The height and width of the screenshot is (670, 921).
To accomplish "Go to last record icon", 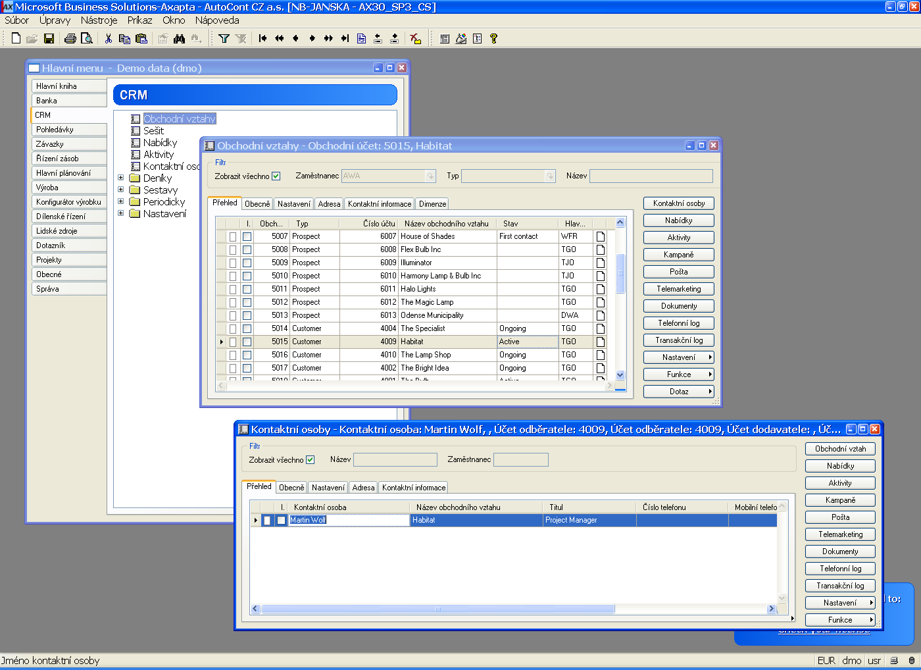I will pyautogui.click(x=345, y=38).
